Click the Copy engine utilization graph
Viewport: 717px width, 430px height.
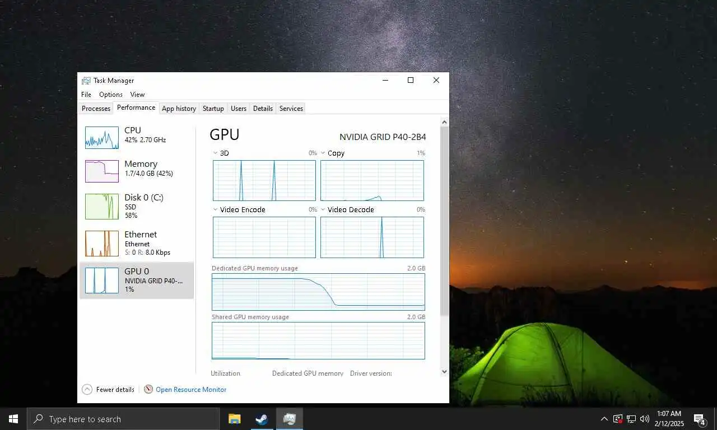372,180
